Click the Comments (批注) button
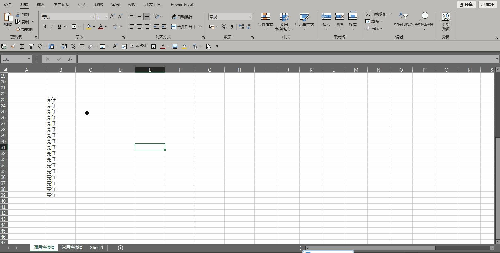This screenshot has height=253, width=500. pyautogui.click(x=487, y=4)
